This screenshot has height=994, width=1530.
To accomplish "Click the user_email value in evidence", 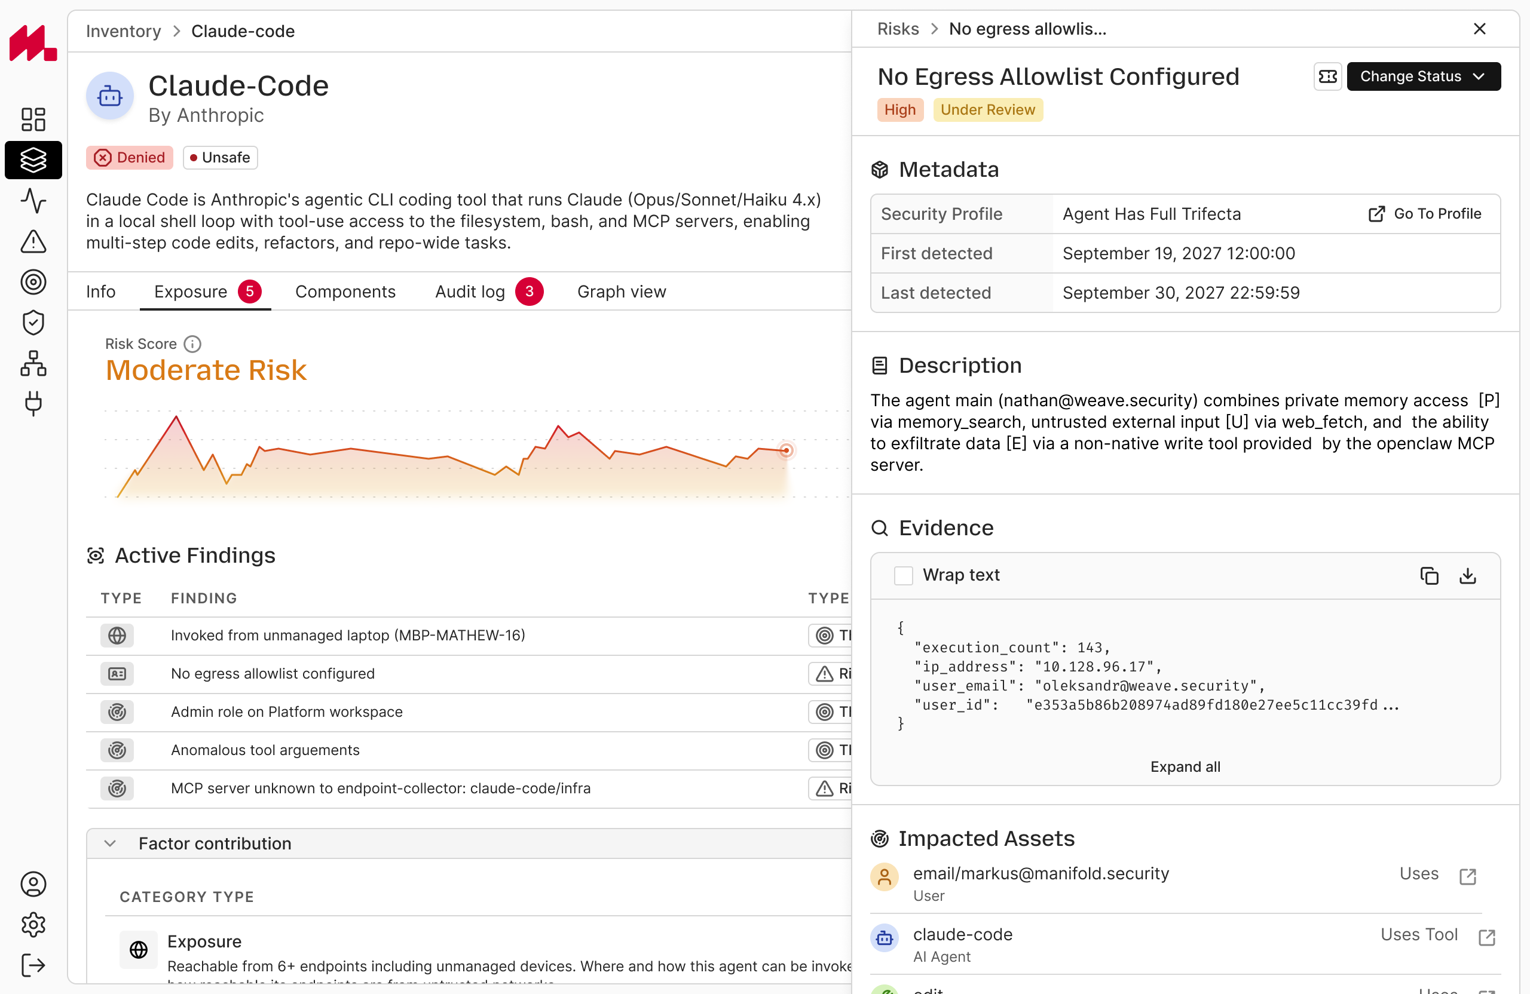I will pyautogui.click(x=1146, y=686).
